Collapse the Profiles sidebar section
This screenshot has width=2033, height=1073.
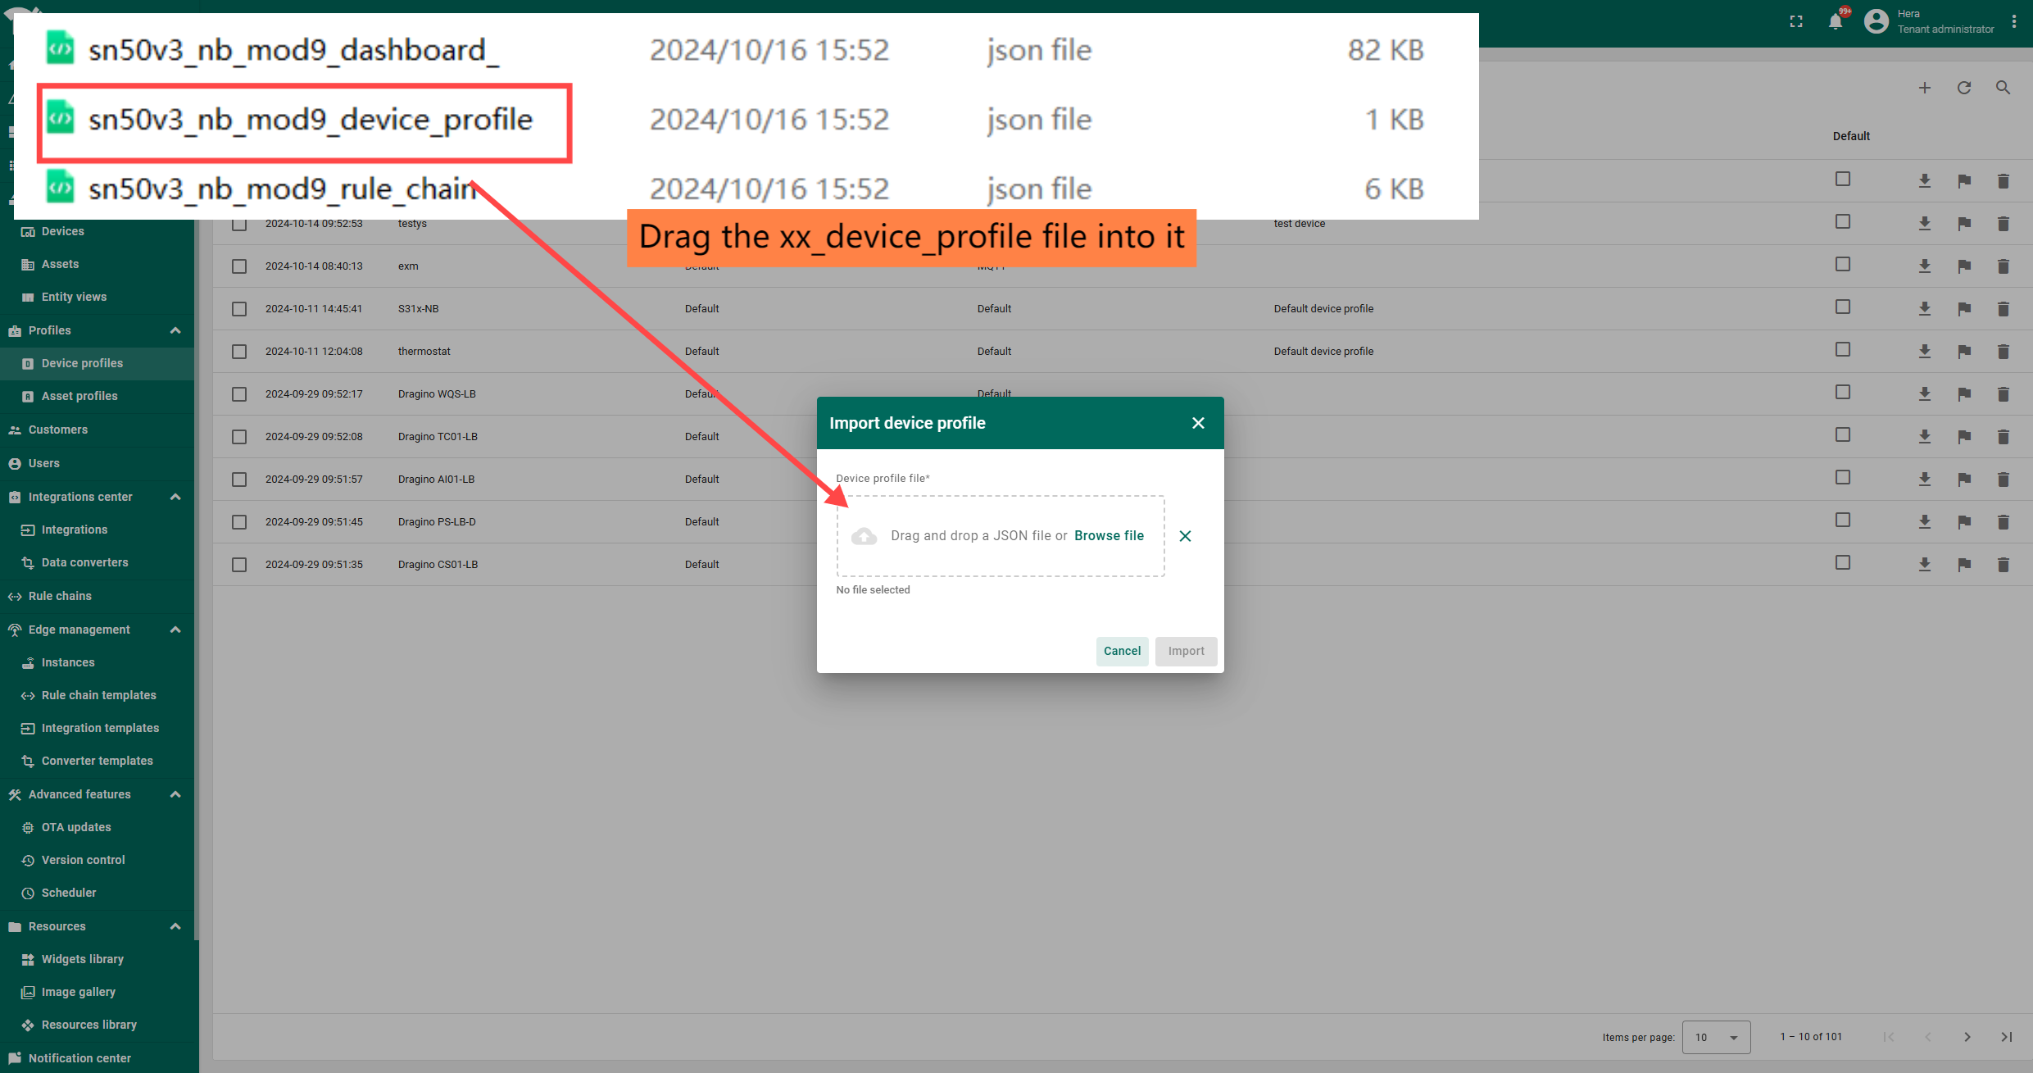pyautogui.click(x=175, y=330)
